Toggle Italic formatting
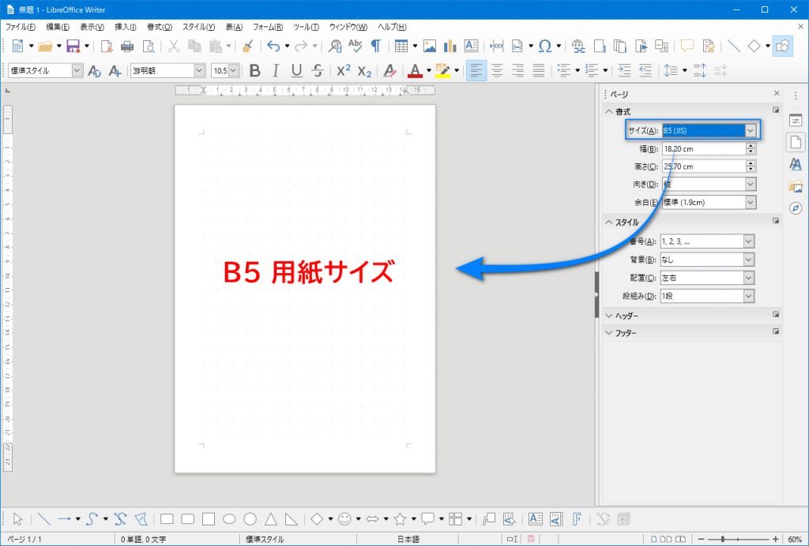 276,70
